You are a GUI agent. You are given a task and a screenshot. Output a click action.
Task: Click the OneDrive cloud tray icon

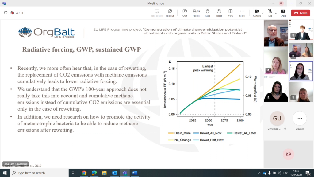coord(265,173)
